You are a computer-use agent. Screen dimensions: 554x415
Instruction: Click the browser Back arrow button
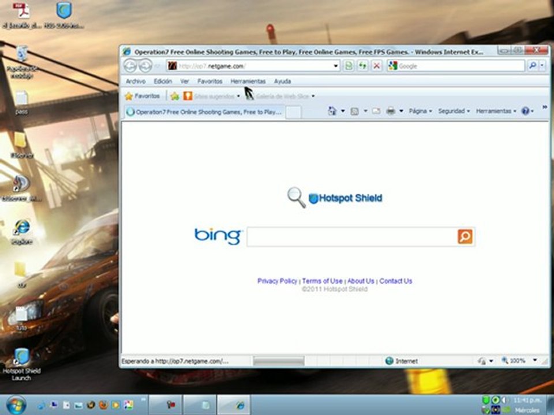click(x=130, y=66)
